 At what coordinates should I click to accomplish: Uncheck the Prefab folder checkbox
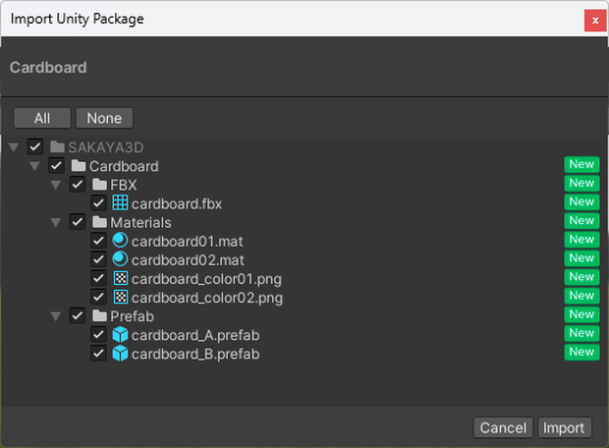click(78, 315)
